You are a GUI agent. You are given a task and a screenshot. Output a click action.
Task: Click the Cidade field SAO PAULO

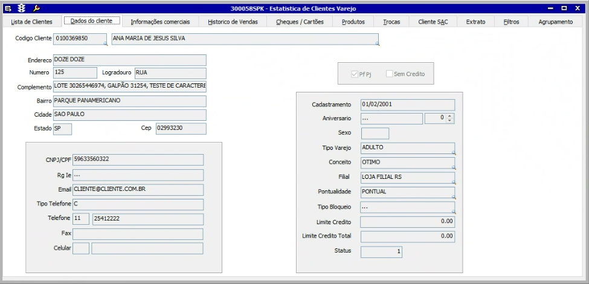130,115
